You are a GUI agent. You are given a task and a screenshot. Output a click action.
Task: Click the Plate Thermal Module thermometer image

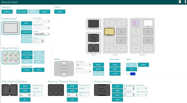coord(9,90)
